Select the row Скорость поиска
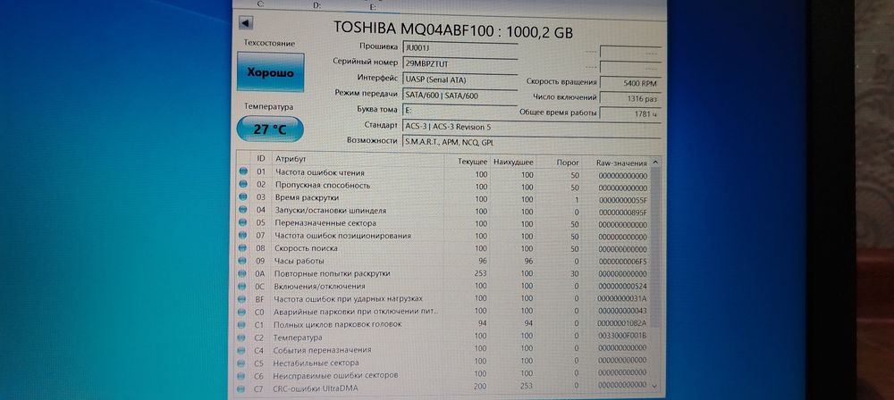Image resolution: width=894 pixels, height=400 pixels. coord(443,248)
